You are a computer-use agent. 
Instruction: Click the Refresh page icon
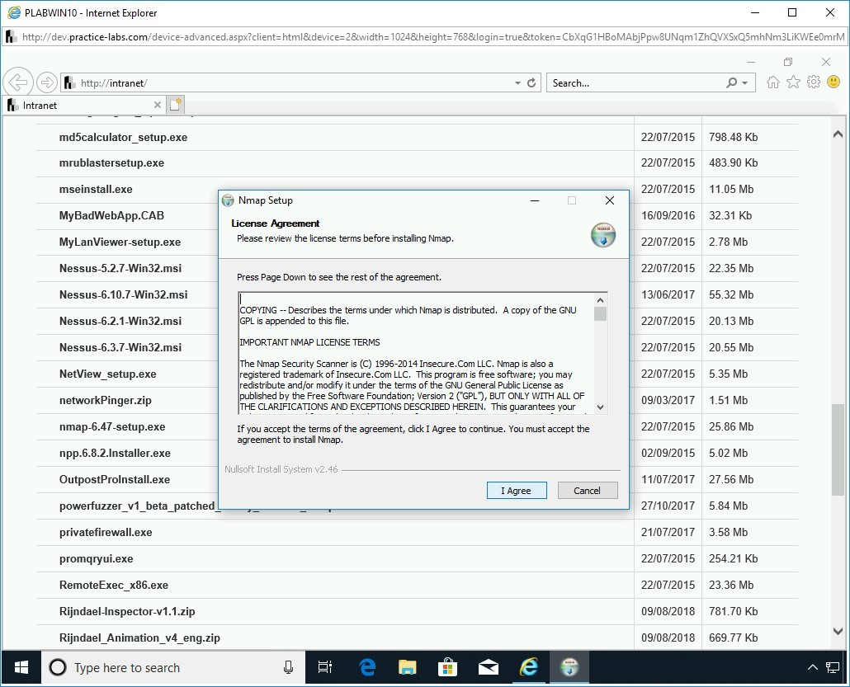[531, 83]
